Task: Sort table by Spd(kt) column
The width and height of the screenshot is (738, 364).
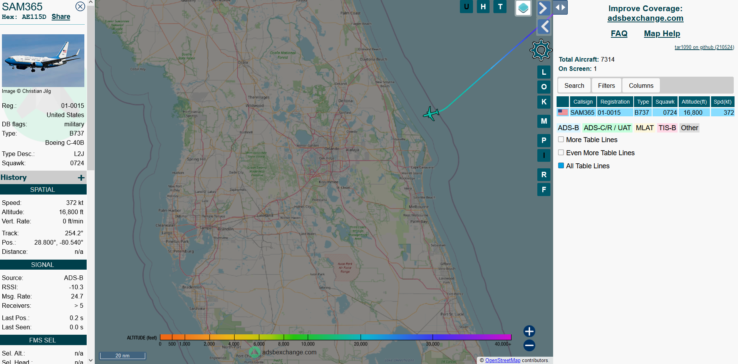Action: point(723,102)
